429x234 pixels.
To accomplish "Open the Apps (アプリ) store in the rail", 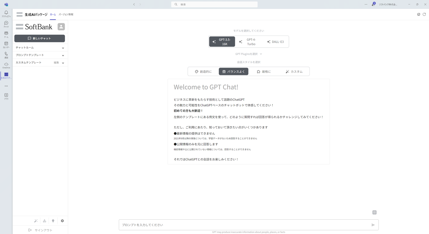I will pos(6,96).
